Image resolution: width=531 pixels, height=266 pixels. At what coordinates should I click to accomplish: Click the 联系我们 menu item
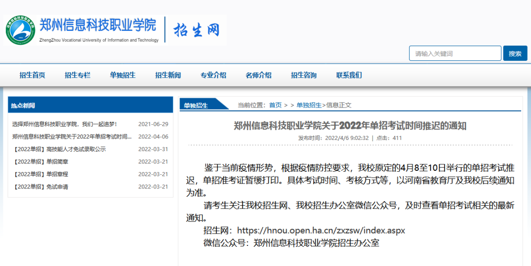(x=349, y=75)
